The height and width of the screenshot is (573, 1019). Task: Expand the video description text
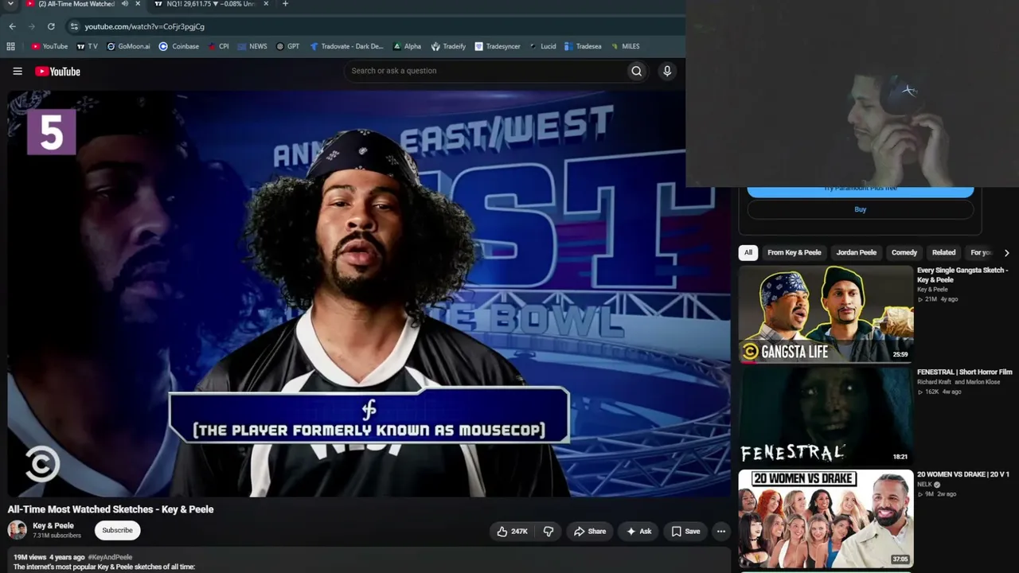pyautogui.click(x=369, y=561)
